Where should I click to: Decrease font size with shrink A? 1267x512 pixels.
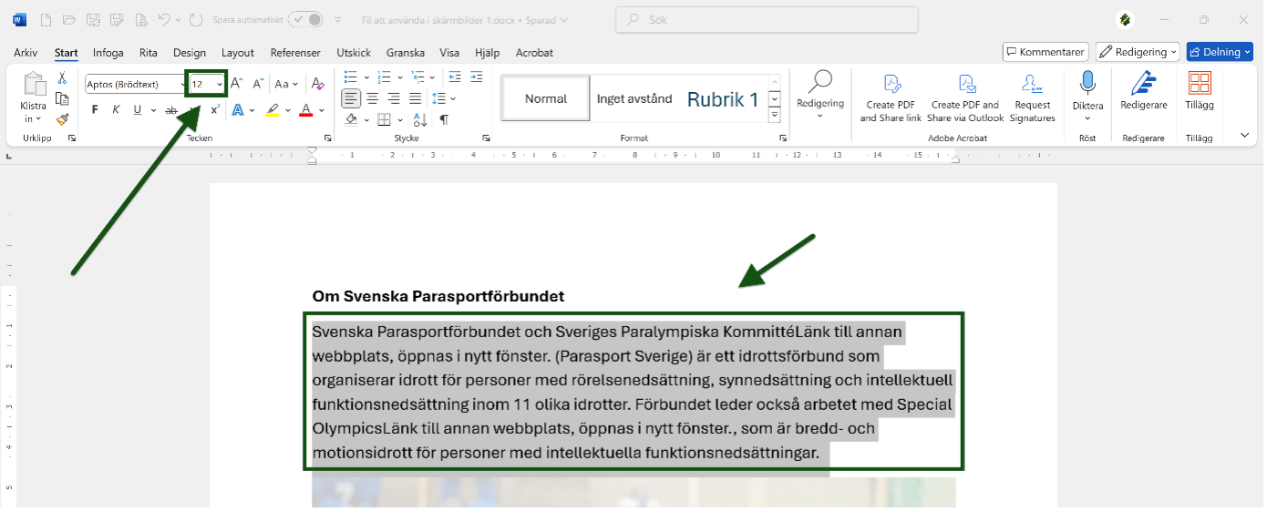coord(258,84)
